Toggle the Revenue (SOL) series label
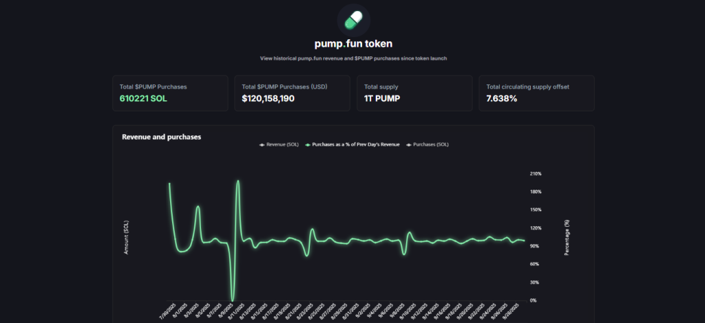705x323 pixels. click(x=283, y=144)
